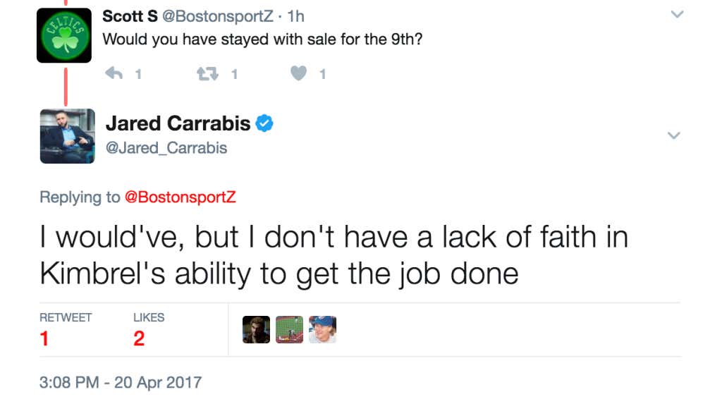The height and width of the screenshot is (404, 722).
Task: Retweet Scott S's tweet using retweet icon
Action: [x=208, y=74]
